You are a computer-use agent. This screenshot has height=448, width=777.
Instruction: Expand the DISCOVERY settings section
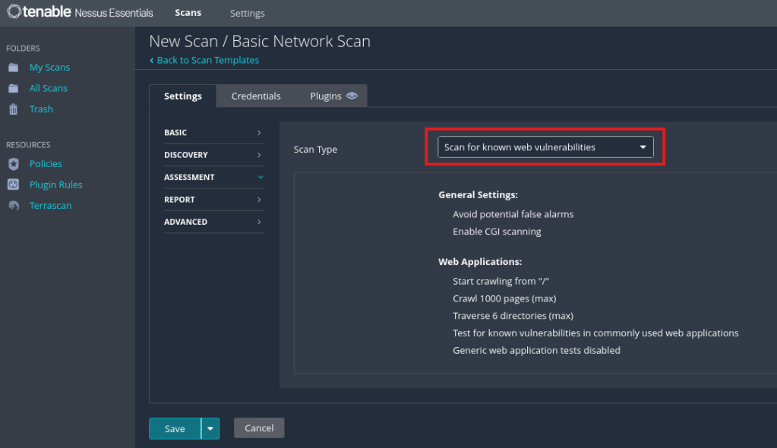point(213,155)
